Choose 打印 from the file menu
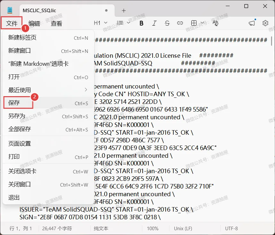 coord(48,157)
